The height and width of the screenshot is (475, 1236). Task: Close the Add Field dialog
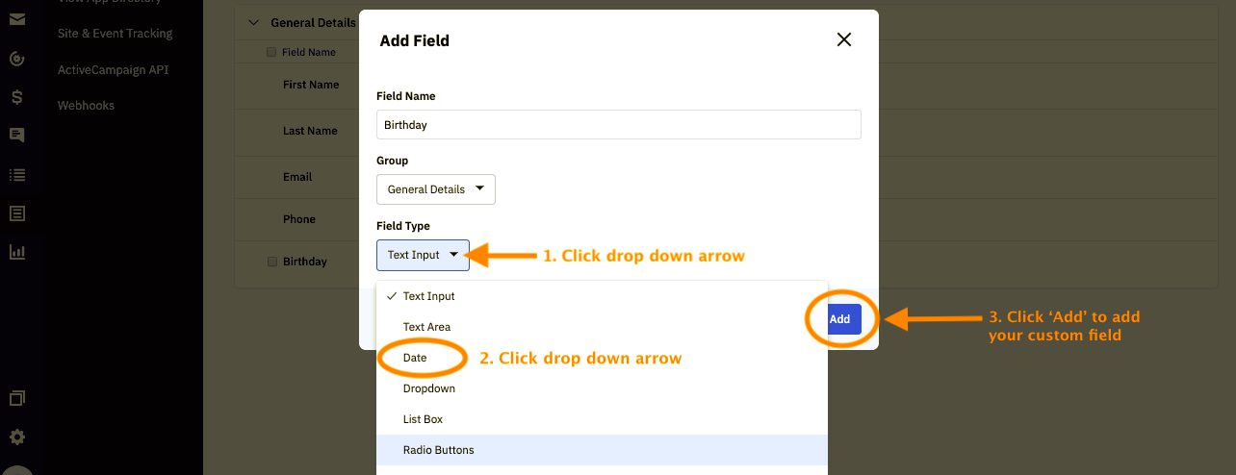click(x=844, y=39)
